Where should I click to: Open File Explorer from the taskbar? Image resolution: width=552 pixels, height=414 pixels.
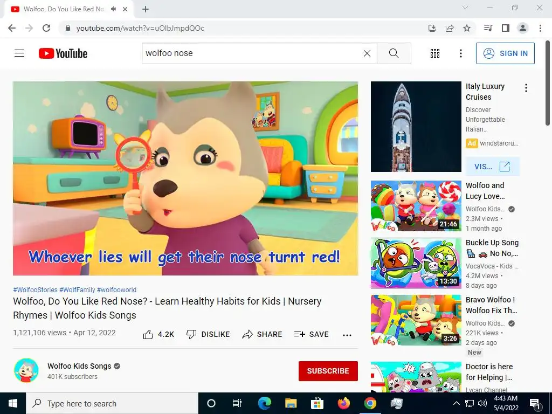[291, 403]
